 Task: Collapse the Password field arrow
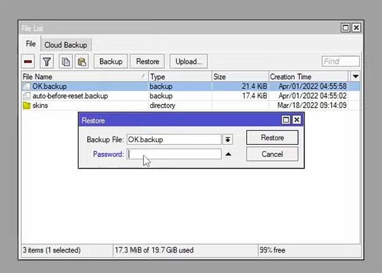coord(228,154)
